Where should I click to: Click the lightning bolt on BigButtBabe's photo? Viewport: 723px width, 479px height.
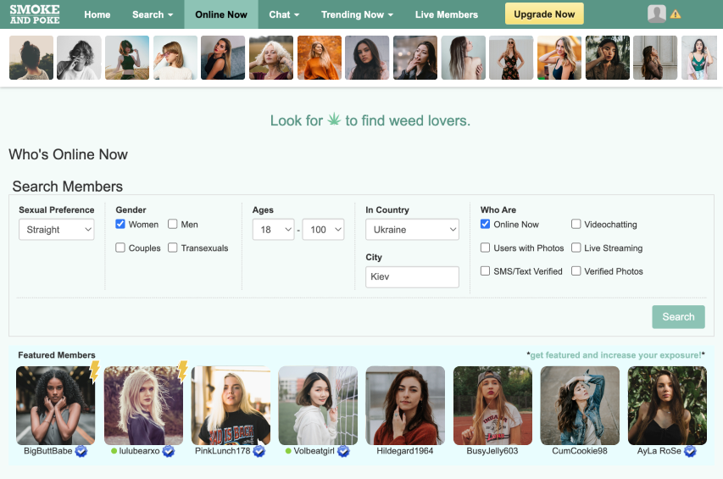click(x=95, y=371)
